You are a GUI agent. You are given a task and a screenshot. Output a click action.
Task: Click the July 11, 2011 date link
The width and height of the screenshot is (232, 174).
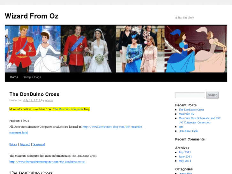click(x=32, y=100)
